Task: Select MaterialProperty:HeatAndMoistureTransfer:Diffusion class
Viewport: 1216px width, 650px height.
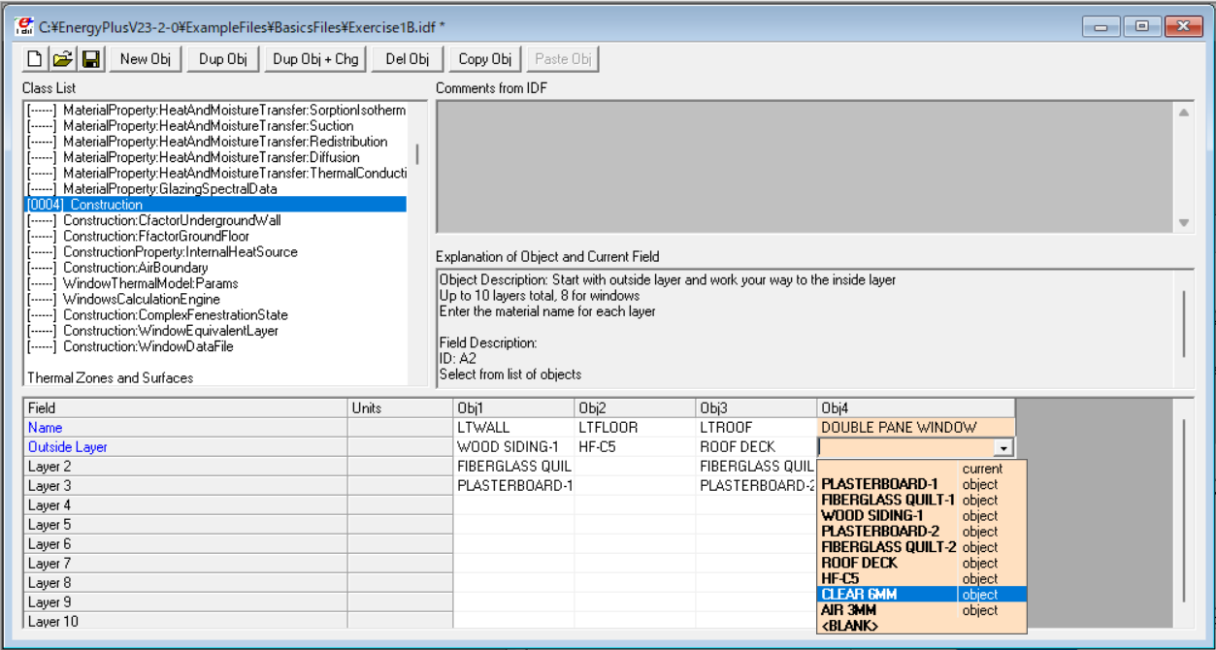Action: tap(215, 157)
